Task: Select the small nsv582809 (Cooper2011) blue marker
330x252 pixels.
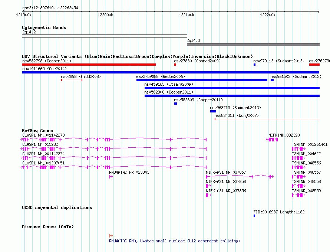Action: [x=175, y=104]
